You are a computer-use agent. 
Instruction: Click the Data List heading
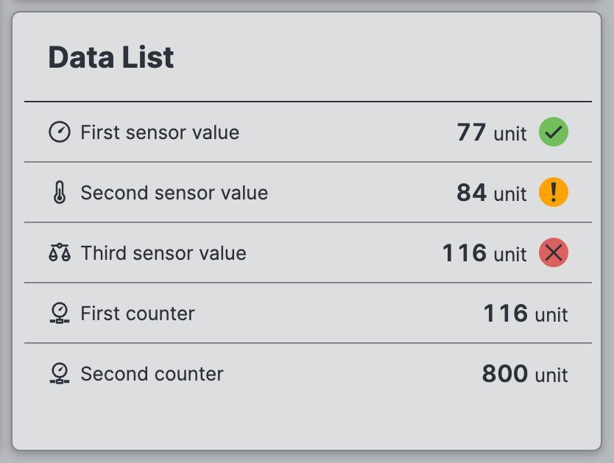[111, 57]
